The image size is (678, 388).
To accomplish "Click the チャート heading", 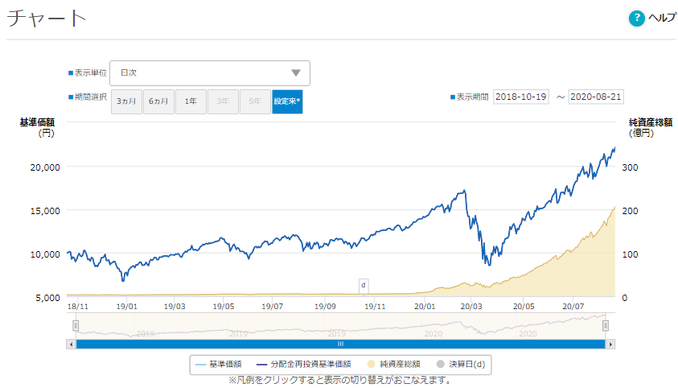I will (47, 19).
